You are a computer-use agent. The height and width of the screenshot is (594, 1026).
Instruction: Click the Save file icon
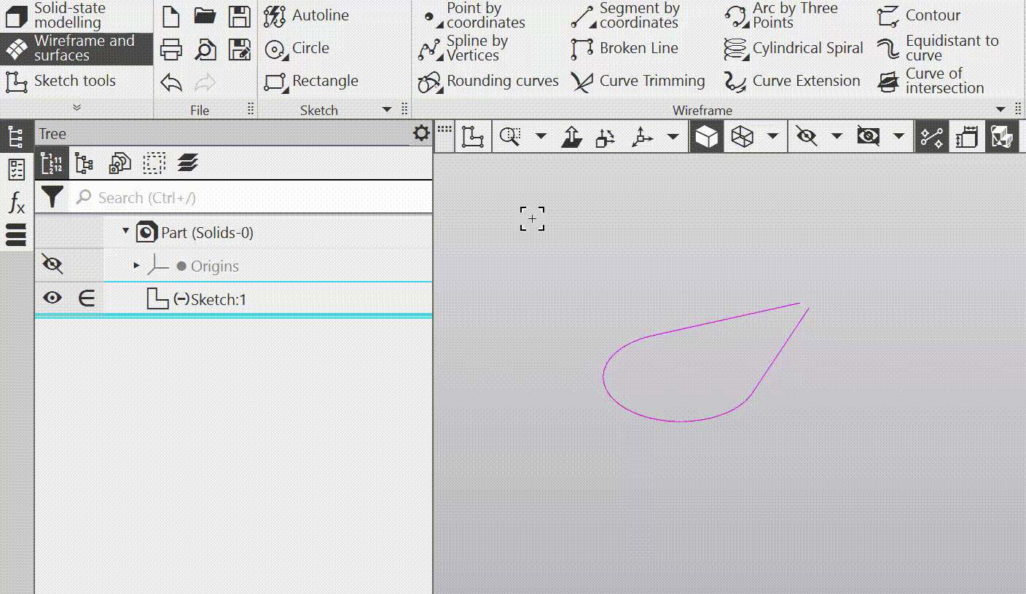[x=240, y=16]
